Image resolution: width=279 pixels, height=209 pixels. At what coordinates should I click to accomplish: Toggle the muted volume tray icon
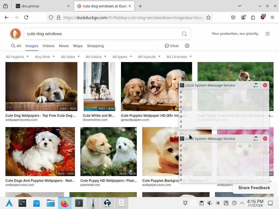click(x=210, y=203)
